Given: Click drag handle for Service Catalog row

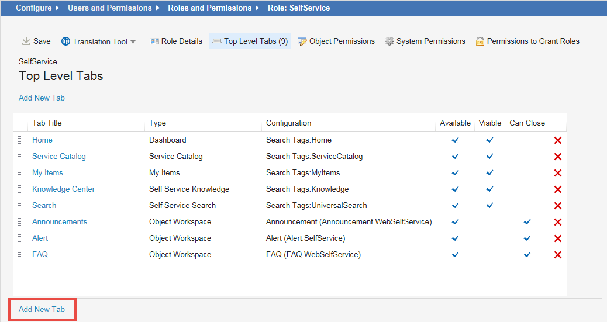Looking at the screenshot, I should click(x=21, y=157).
